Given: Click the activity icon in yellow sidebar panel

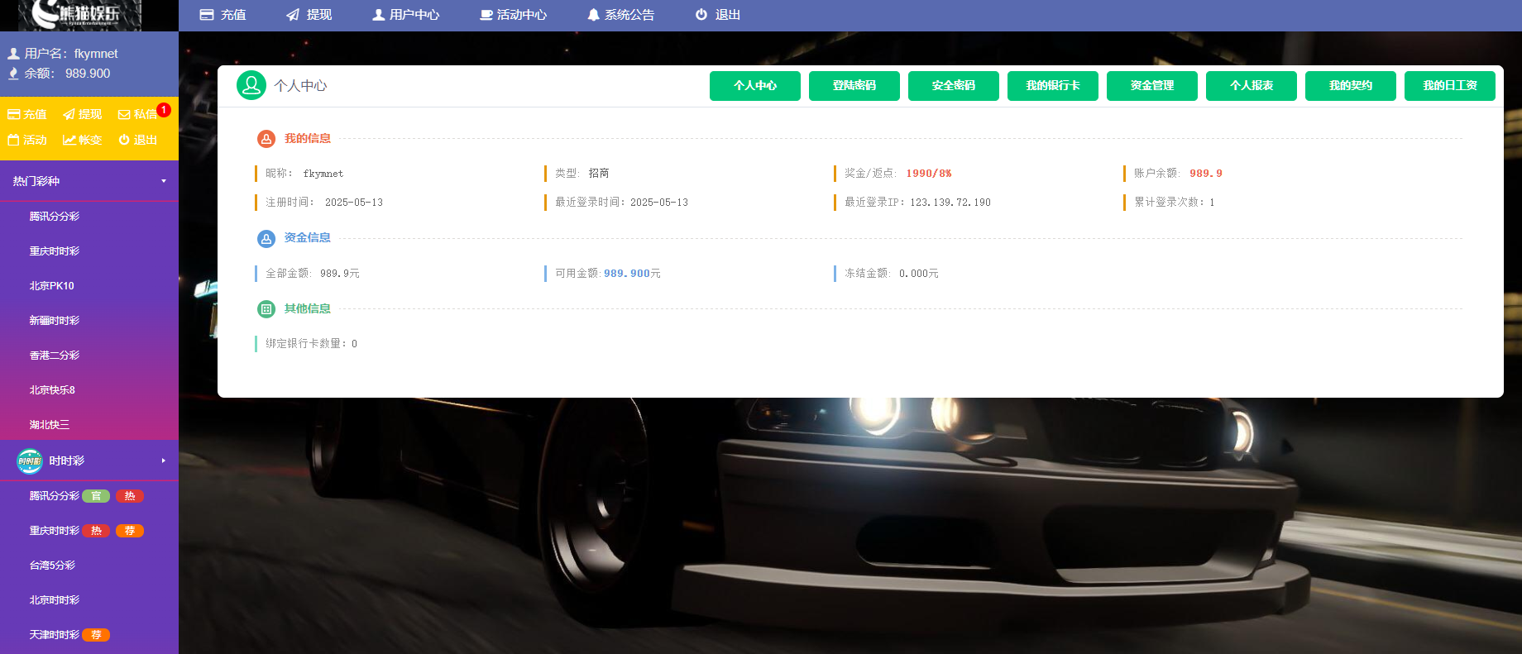Looking at the screenshot, I should (x=13, y=140).
